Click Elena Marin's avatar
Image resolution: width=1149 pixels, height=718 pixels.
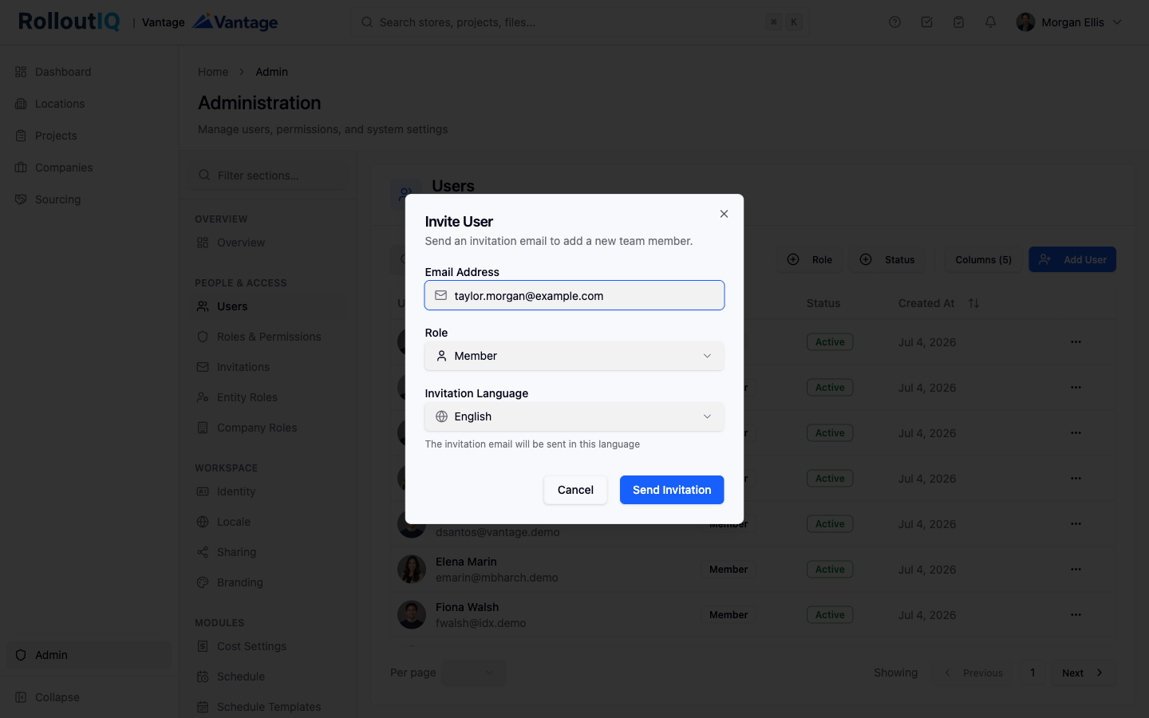tap(412, 570)
